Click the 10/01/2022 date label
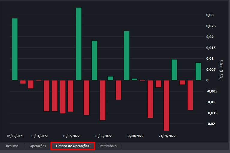Image resolution: width=230 pixels, height=153 pixels. coord(39,136)
